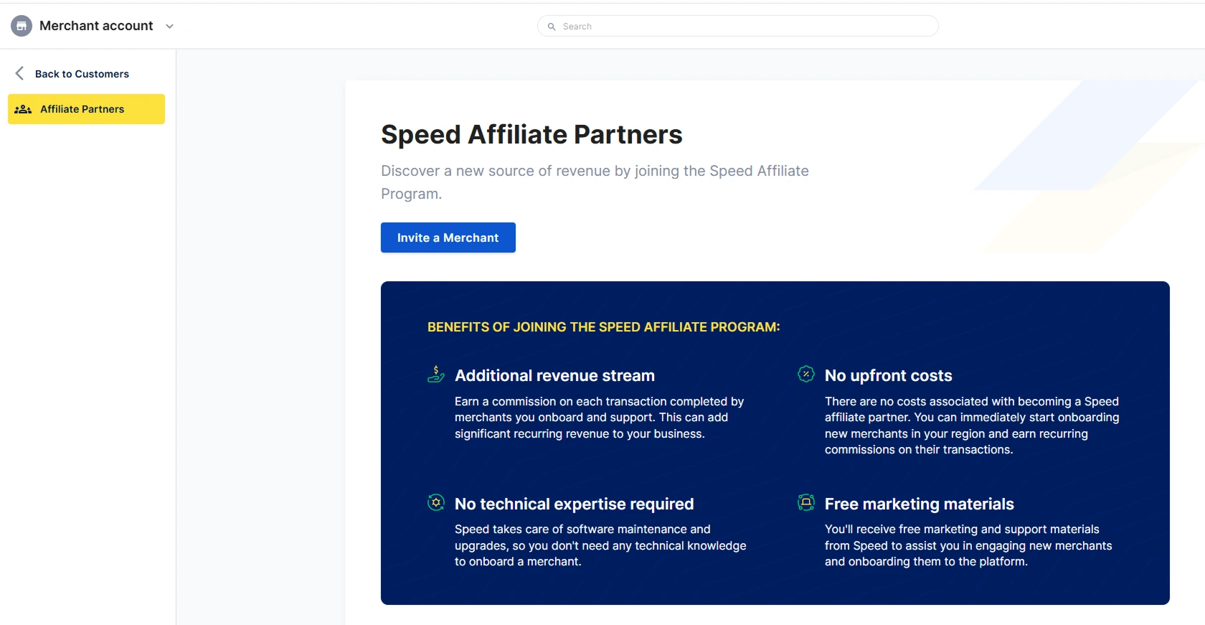Expand the Merchant account dropdown chevron
Screen dimensions: 1205x625
pyautogui.click(x=170, y=26)
